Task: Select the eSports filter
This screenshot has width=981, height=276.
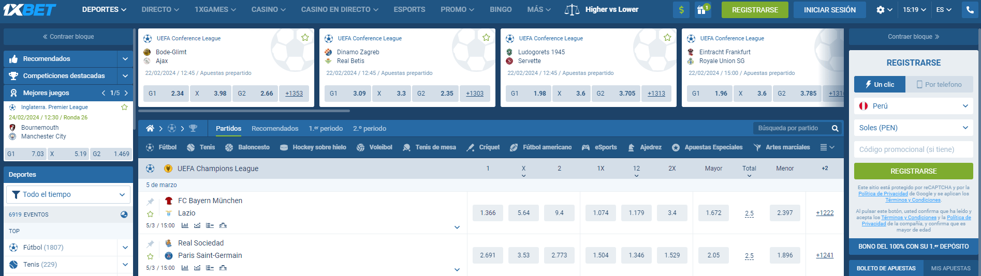Action: [x=599, y=147]
